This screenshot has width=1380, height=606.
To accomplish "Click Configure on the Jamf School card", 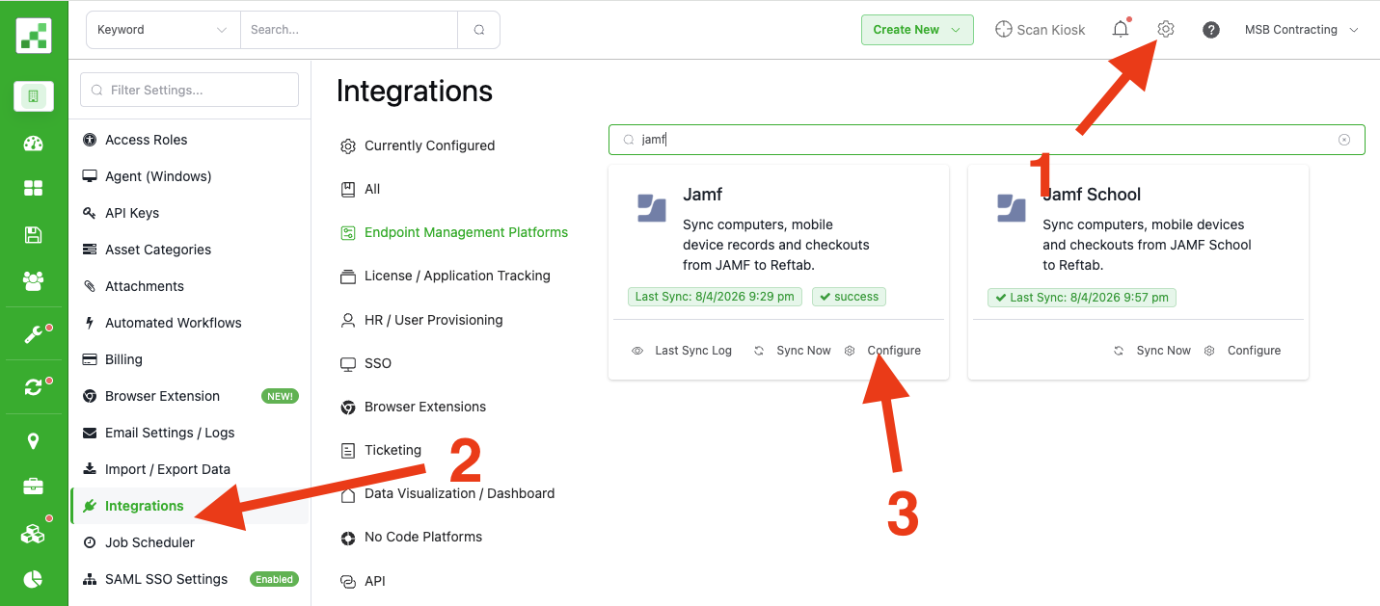I will (1243, 351).
